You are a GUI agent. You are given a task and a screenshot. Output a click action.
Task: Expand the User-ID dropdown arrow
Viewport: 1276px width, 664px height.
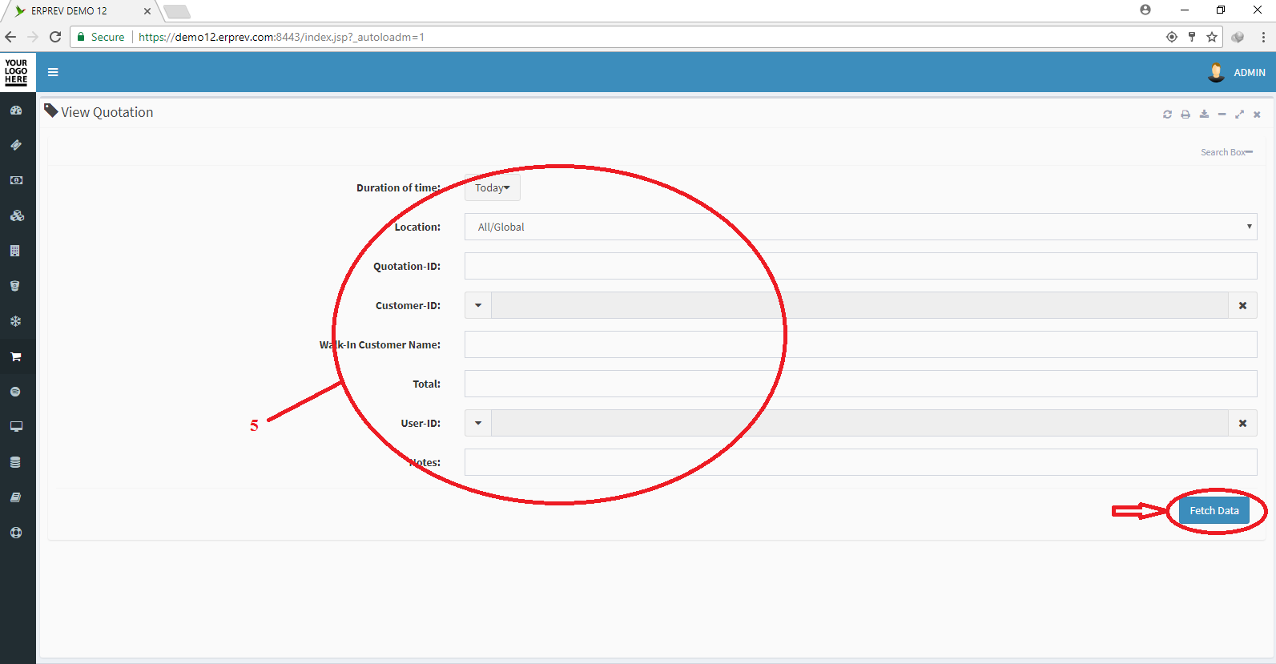click(x=478, y=423)
